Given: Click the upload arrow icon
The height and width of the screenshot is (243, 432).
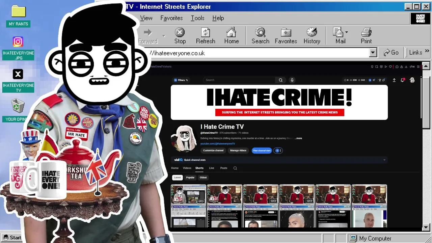Looking at the screenshot, I should click(394, 80).
